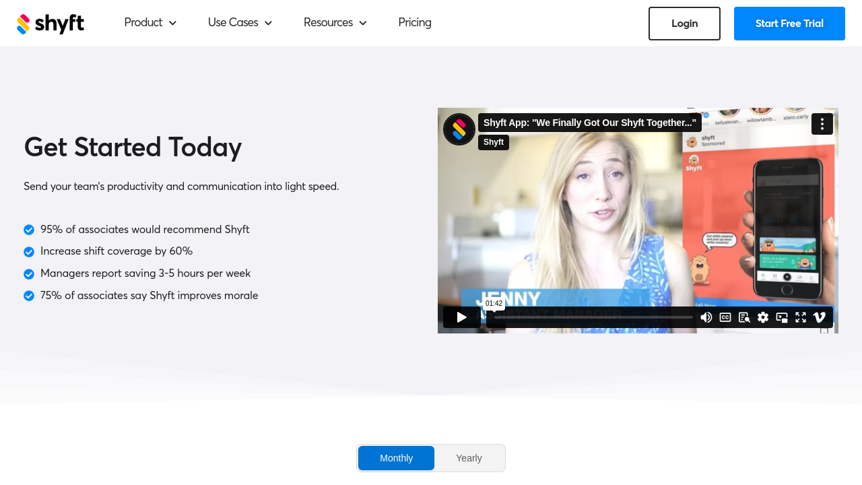Click the video title link
Image resolution: width=862 pixels, height=485 pixels.
click(x=589, y=123)
